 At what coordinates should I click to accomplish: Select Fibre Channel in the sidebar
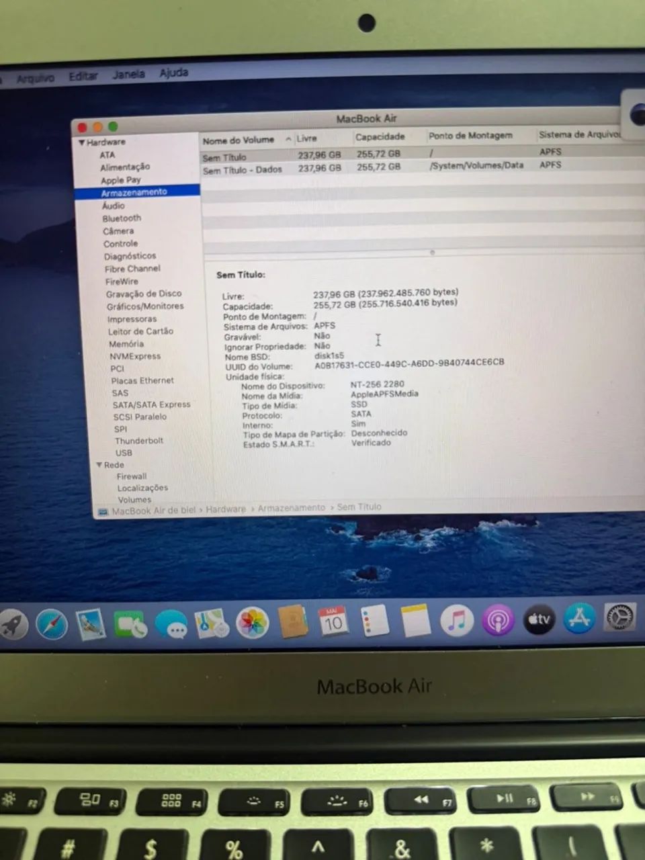coord(132,269)
